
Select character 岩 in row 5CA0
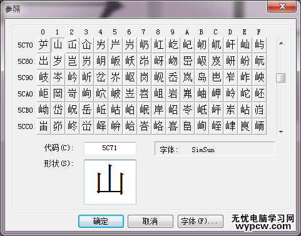[x=173, y=94]
